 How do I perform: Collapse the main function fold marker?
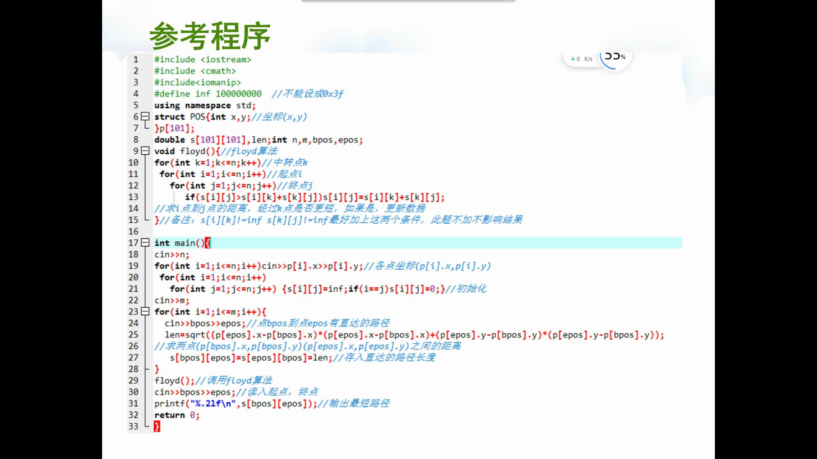tap(145, 243)
